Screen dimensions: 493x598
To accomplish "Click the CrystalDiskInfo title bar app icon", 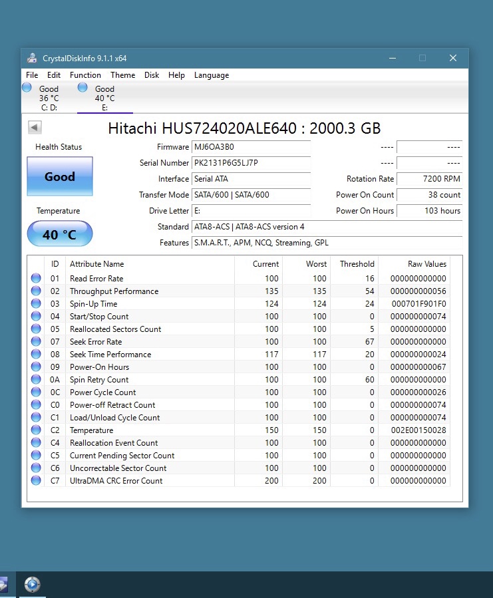I will coord(32,58).
